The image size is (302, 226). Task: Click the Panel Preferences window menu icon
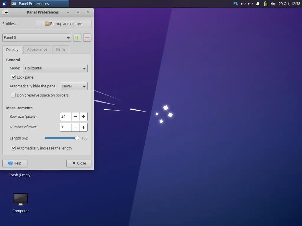(5, 12)
